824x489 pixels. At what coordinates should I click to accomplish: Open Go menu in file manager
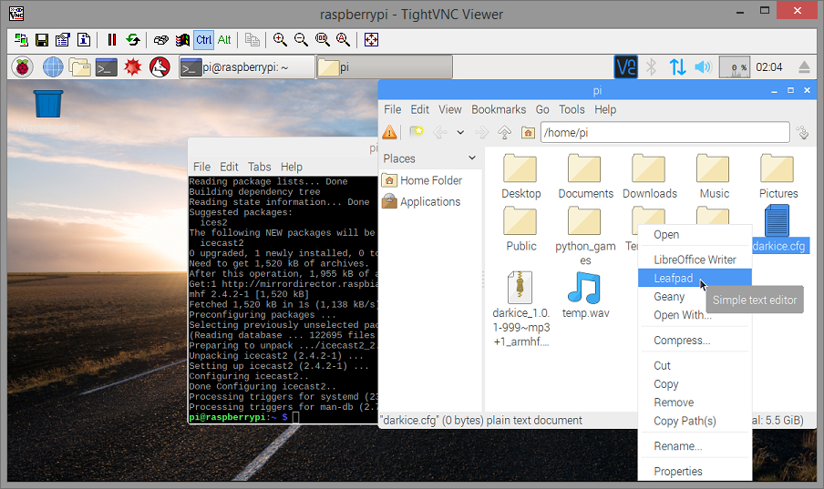(x=542, y=110)
